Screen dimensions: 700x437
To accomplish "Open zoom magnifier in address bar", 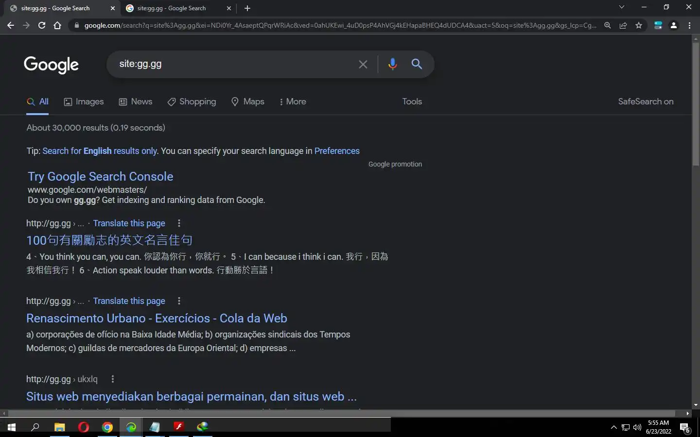I will tap(608, 25).
